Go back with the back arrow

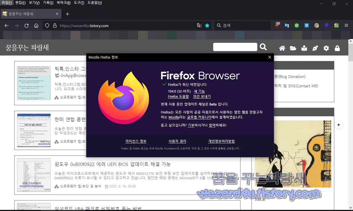7,25
